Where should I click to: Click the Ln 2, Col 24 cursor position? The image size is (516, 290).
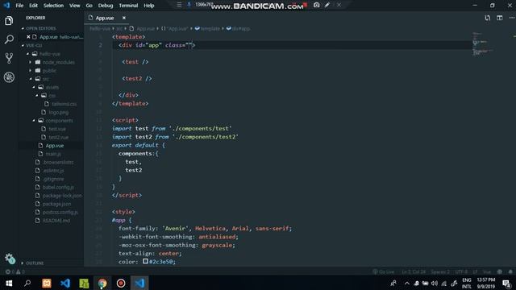[414, 271]
